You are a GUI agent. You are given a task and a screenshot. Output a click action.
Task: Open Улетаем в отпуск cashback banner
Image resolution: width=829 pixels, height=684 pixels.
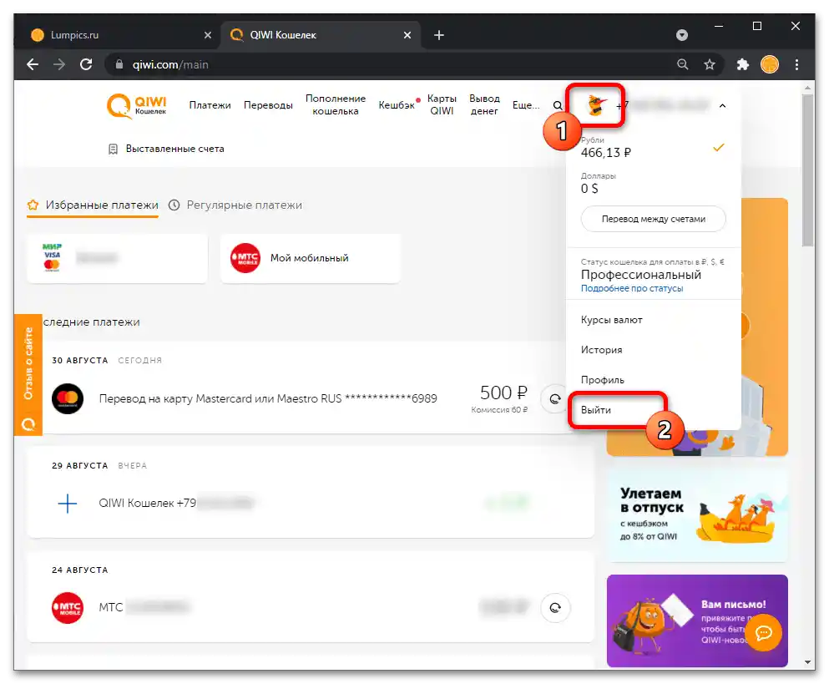pyautogui.click(x=697, y=516)
